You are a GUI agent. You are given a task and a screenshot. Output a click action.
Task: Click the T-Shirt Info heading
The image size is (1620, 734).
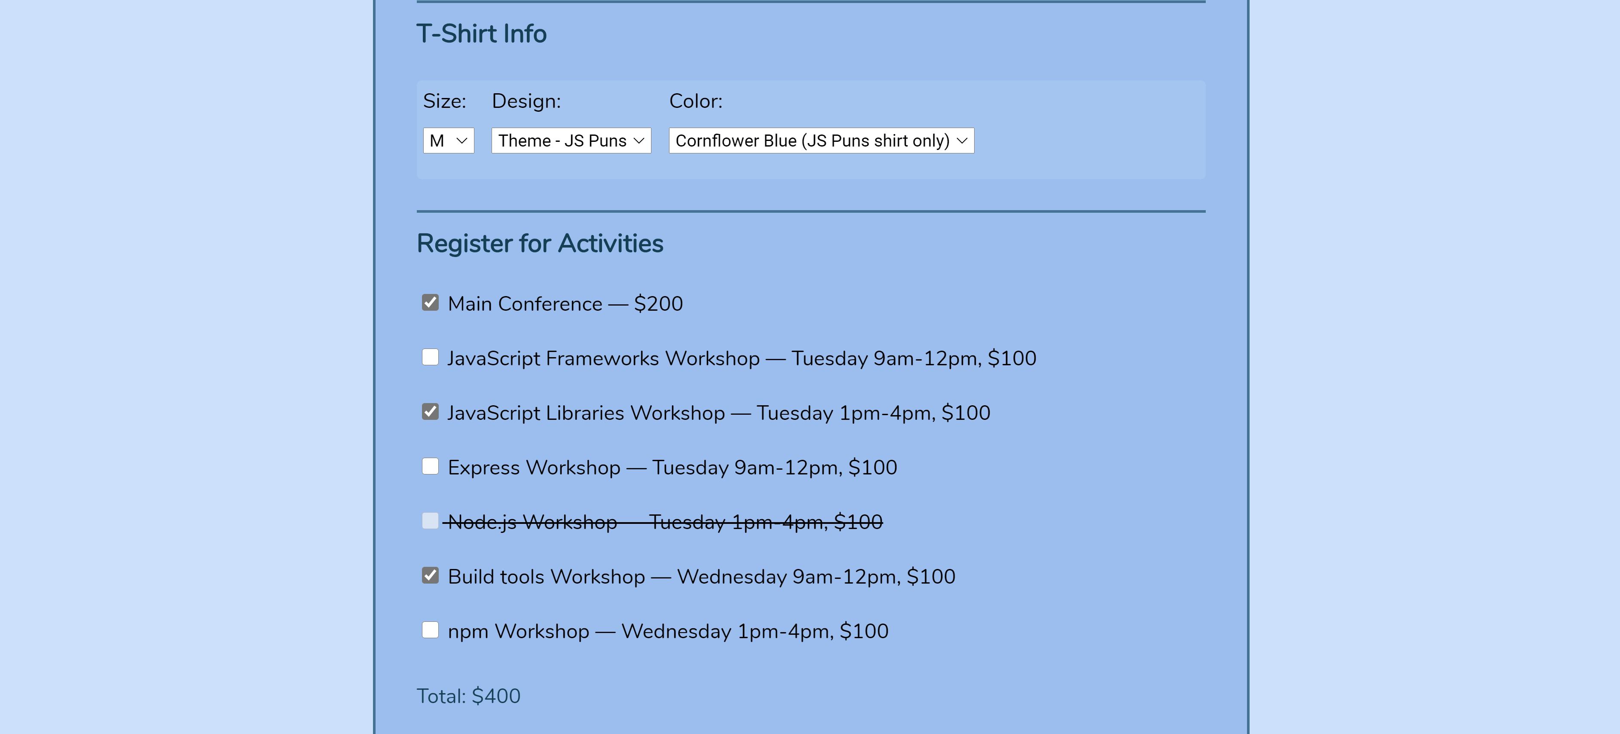pyautogui.click(x=483, y=33)
